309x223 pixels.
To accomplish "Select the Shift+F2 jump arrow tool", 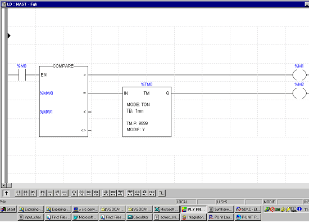I will (x=106, y=193).
